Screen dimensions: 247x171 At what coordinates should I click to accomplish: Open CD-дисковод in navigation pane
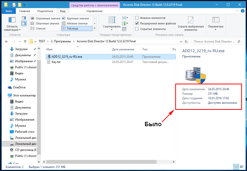(x=23, y=150)
